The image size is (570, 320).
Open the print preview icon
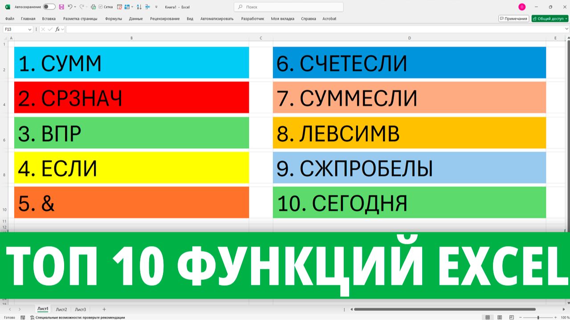pyautogui.click(x=93, y=7)
